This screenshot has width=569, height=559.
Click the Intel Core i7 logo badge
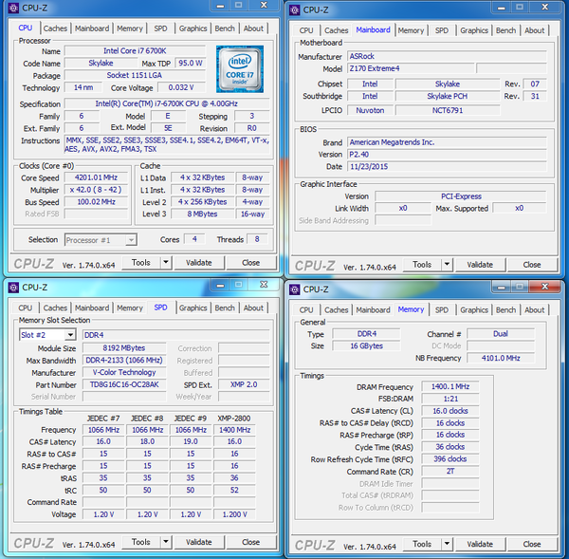(240, 69)
